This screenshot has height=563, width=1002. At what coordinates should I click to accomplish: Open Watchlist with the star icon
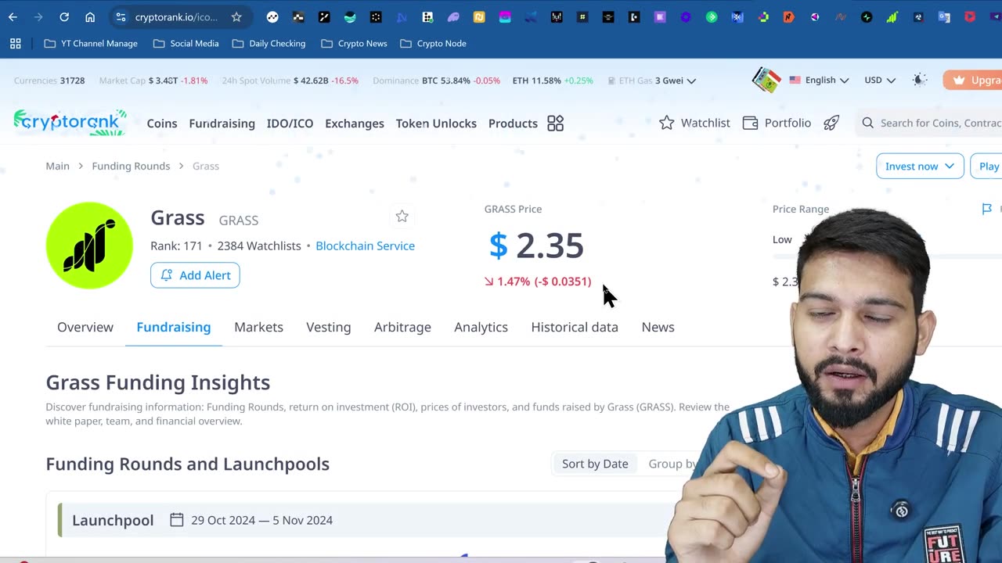tap(694, 123)
